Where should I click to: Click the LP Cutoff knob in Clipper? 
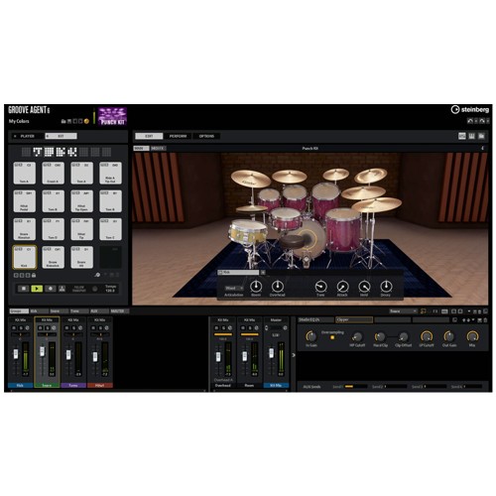click(427, 336)
